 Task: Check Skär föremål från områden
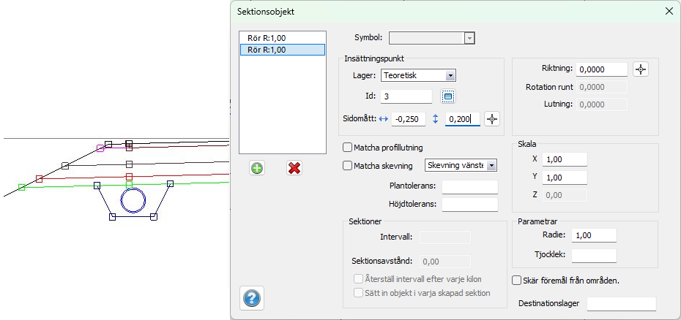click(516, 280)
